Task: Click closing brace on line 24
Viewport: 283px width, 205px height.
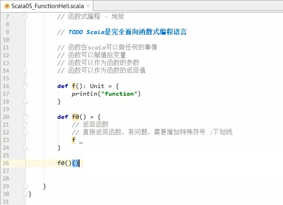Action: click(59, 148)
